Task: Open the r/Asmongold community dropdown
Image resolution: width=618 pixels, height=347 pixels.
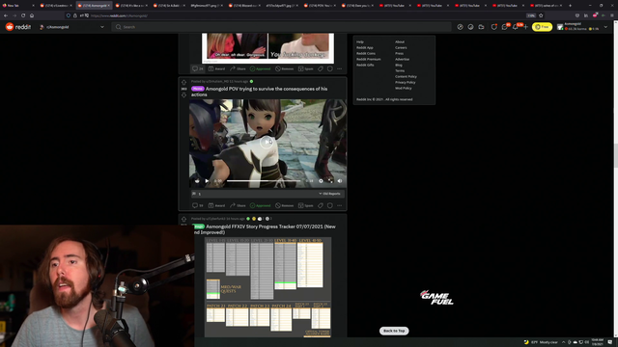Action: coord(71,27)
